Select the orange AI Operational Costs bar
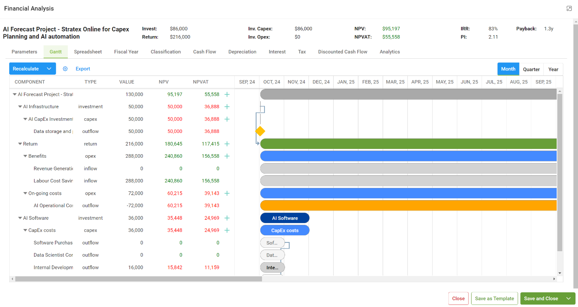 pyautogui.click(x=408, y=206)
